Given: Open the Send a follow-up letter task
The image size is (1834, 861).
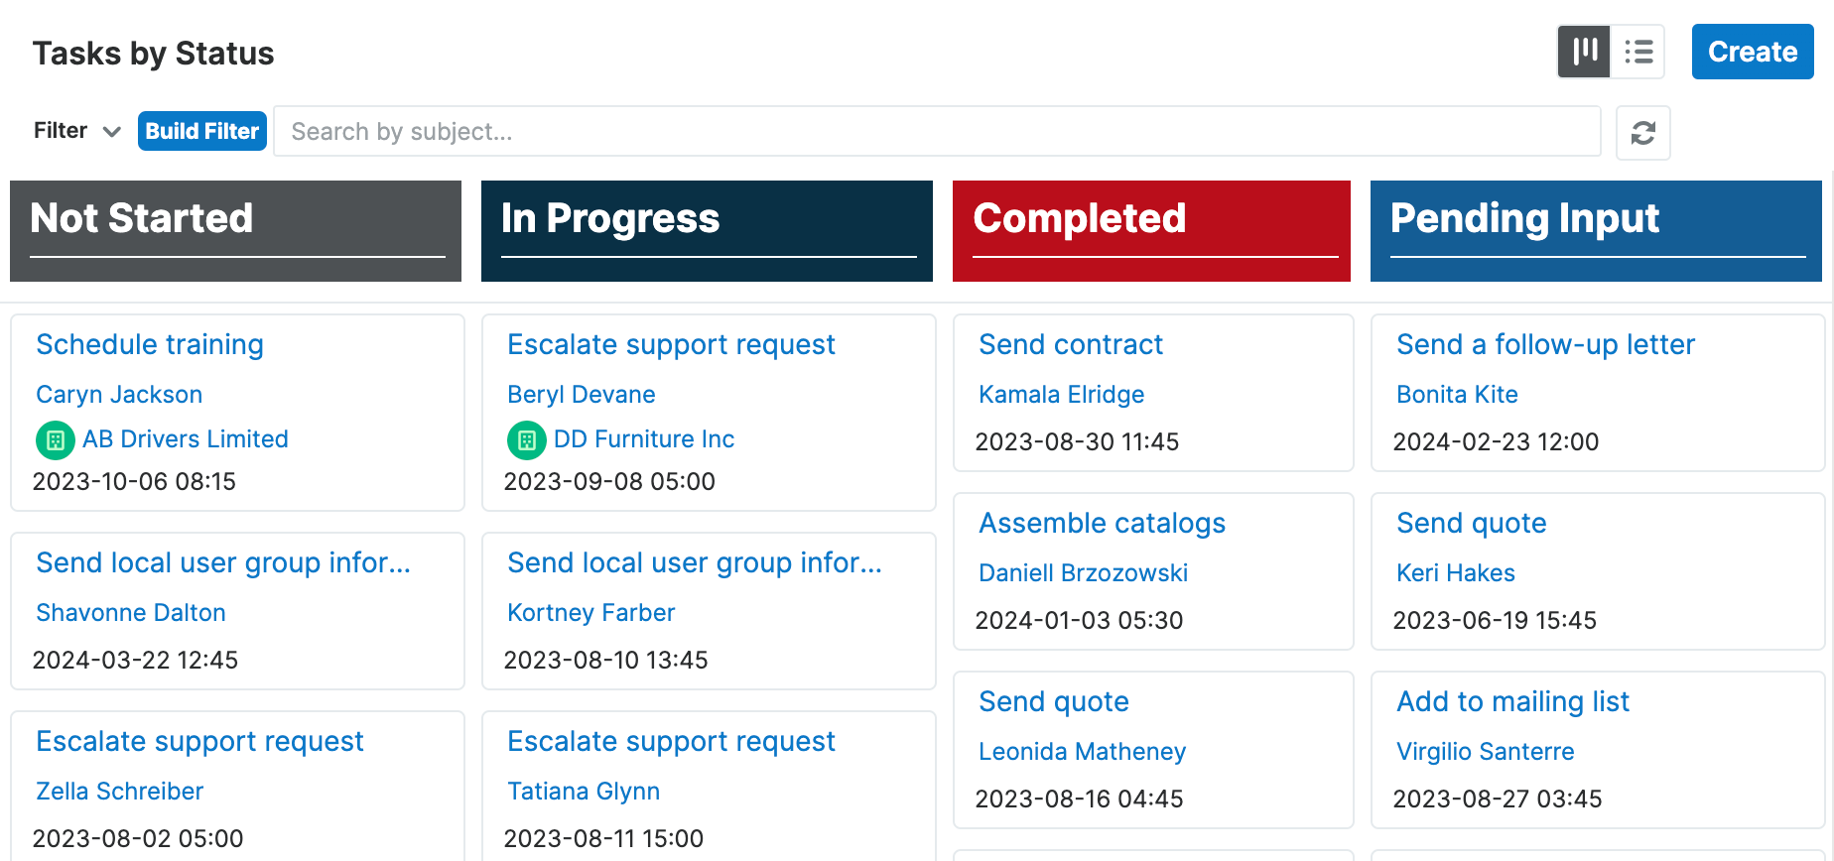Looking at the screenshot, I should (x=1545, y=344).
